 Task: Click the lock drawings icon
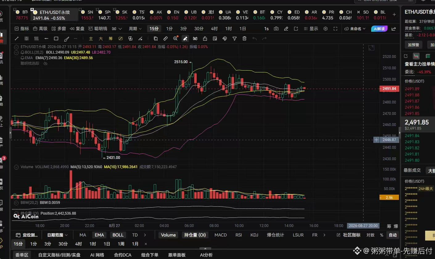click(205, 38)
